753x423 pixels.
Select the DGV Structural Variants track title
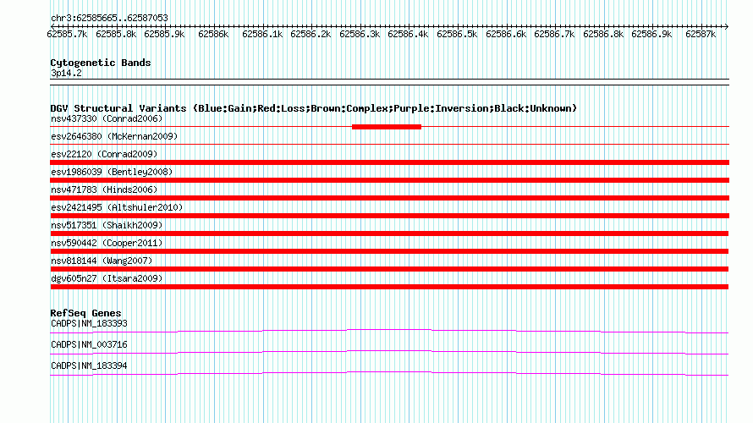click(314, 108)
